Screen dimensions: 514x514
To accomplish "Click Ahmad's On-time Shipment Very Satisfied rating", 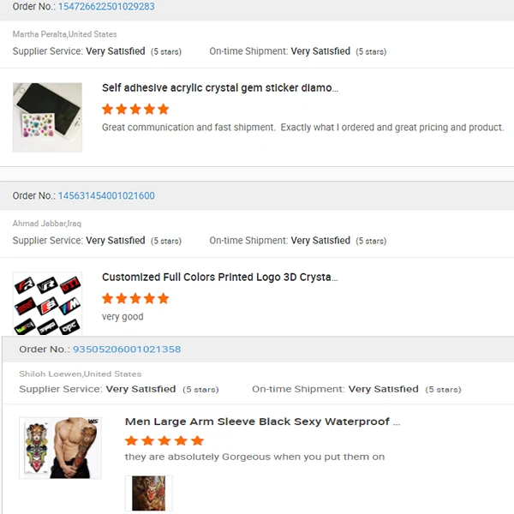I will coord(320,241).
